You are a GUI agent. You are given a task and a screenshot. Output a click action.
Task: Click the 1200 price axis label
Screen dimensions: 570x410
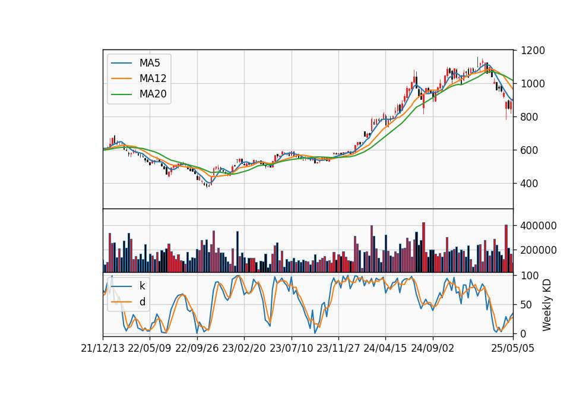pos(533,51)
